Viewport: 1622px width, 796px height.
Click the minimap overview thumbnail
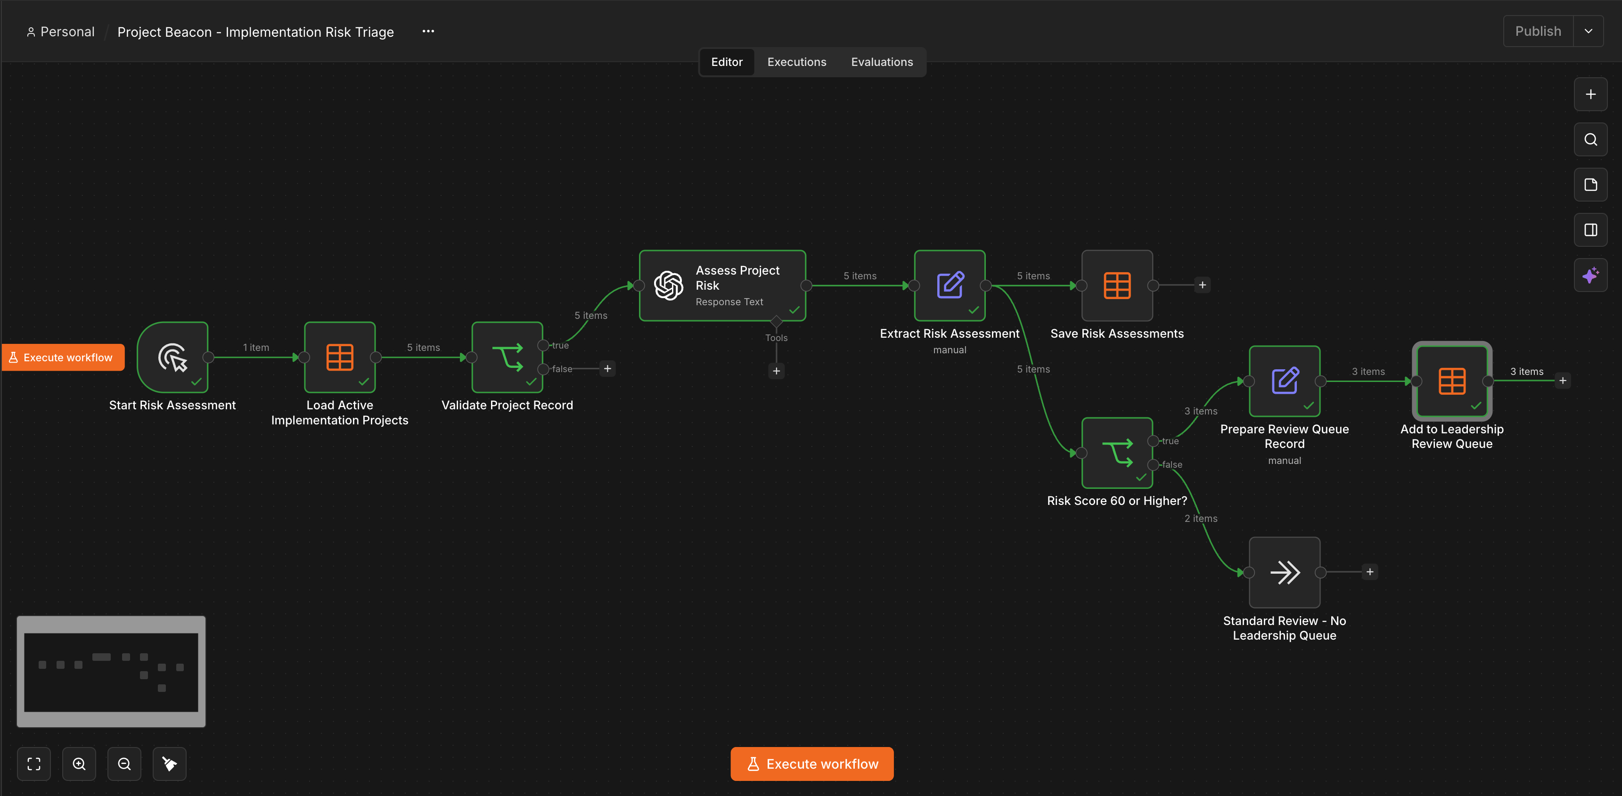click(x=112, y=672)
